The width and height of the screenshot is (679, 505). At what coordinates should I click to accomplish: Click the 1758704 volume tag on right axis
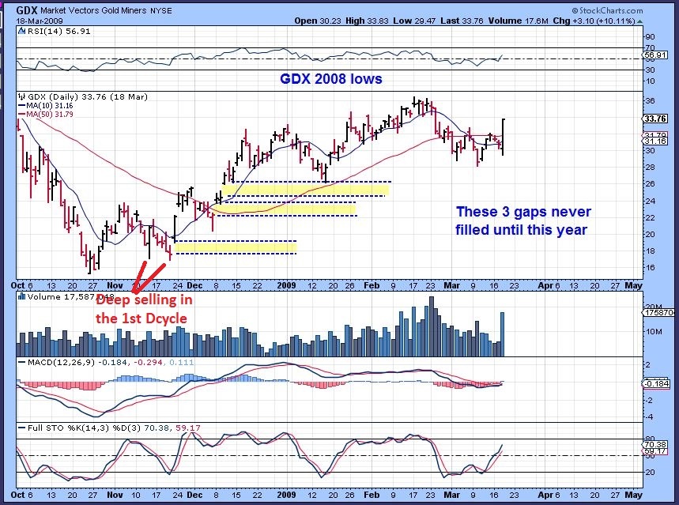pos(659,312)
